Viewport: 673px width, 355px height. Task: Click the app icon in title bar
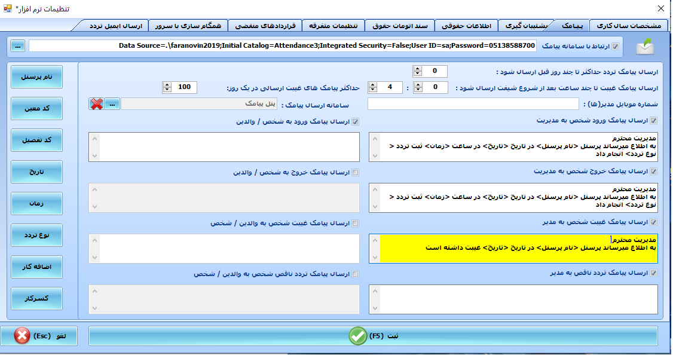pyautogui.click(x=8, y=8)
